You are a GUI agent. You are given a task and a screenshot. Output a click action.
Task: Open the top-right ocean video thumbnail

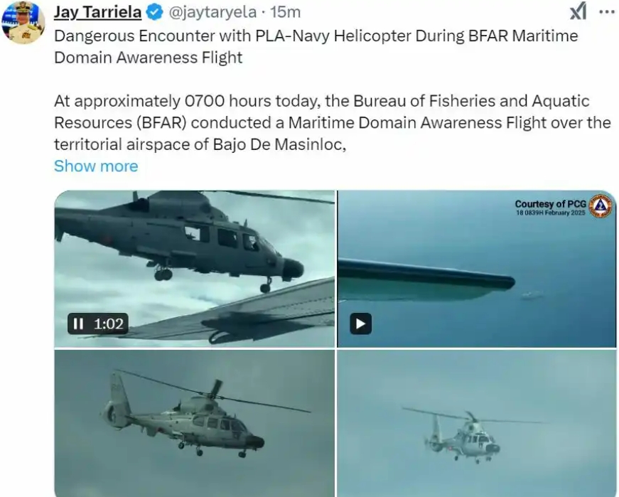coord(476,269)
